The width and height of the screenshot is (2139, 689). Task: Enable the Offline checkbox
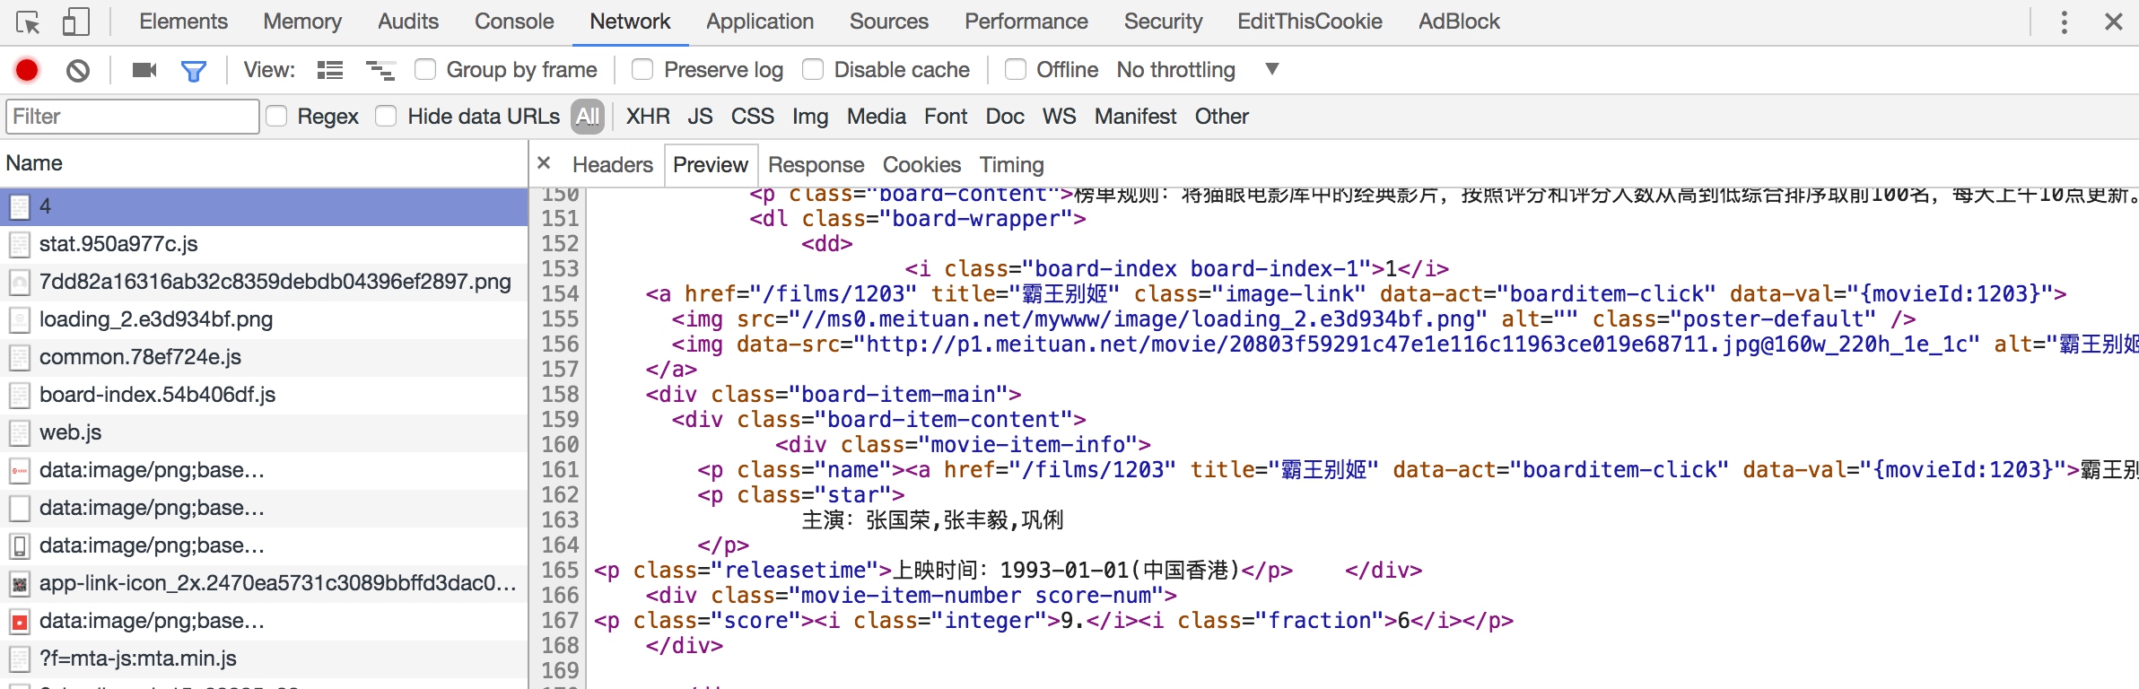click(1016, 69)
